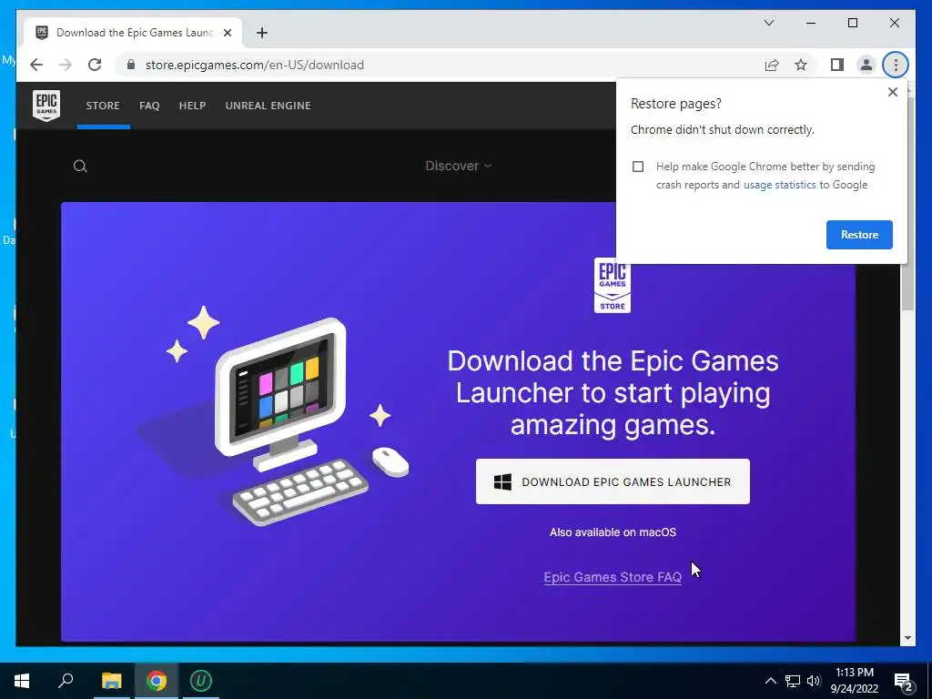Click the computer illustration in the banner
The height and width of the screenshot is (699, 932).
pyautogui.click(x=273, y=416)
